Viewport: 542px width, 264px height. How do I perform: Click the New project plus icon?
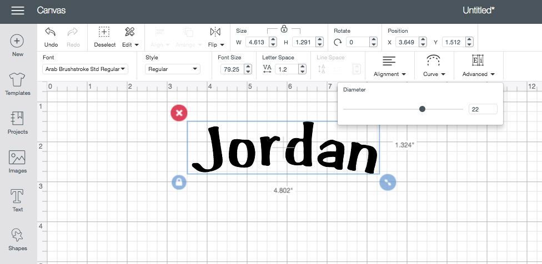tap(17, 41)
